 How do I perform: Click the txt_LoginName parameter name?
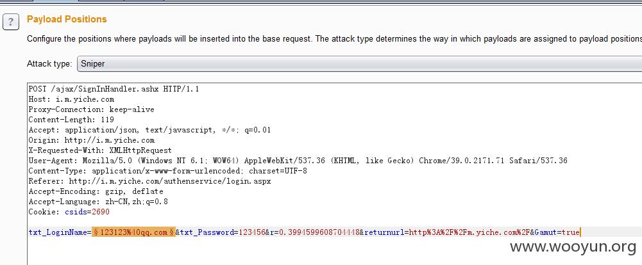58,232
